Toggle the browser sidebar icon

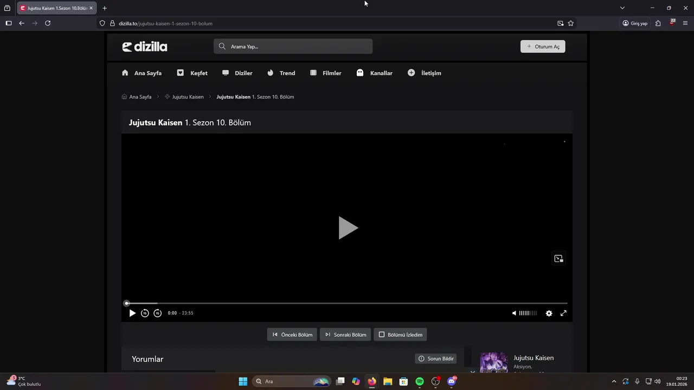pyautogui.click(x=8, y=23)
